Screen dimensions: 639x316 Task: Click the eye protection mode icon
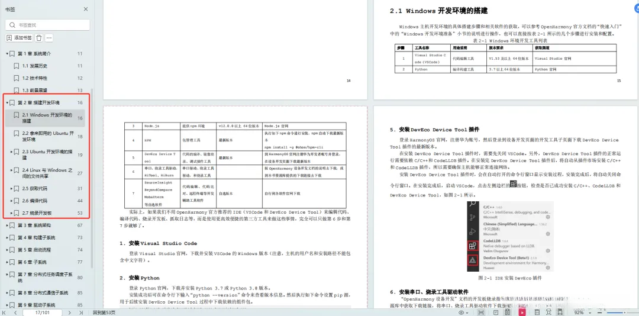pyautogui.click(x=461, y=312)
